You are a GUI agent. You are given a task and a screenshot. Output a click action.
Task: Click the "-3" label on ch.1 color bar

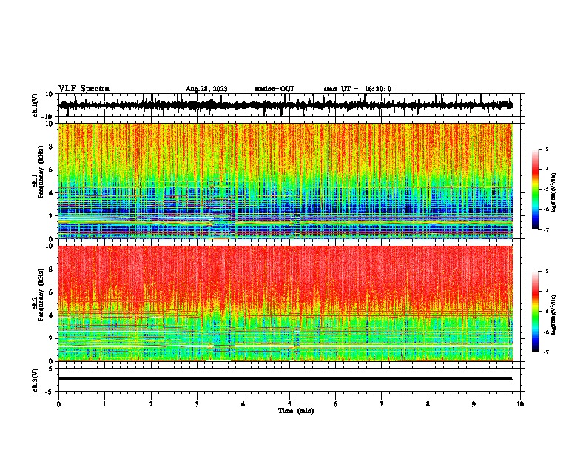(x=545, y=150)
